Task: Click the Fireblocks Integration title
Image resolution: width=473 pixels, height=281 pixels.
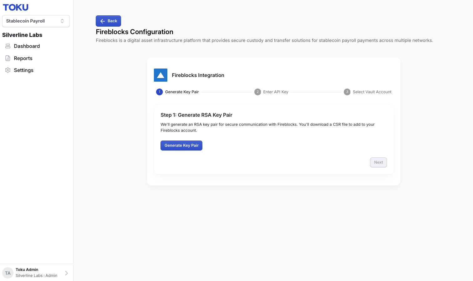Action: (x=198, y=75)
